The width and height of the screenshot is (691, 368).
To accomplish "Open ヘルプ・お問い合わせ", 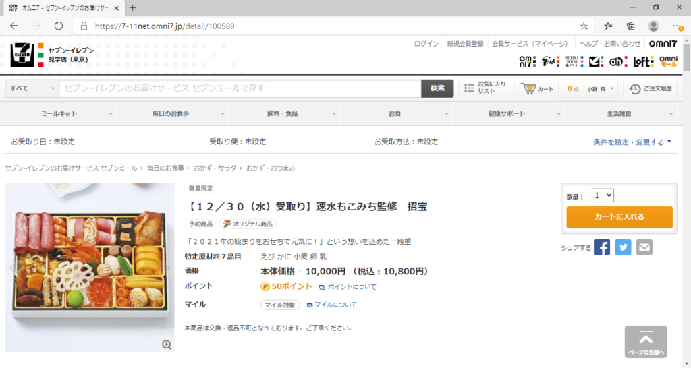I will (x=609, y=44).
